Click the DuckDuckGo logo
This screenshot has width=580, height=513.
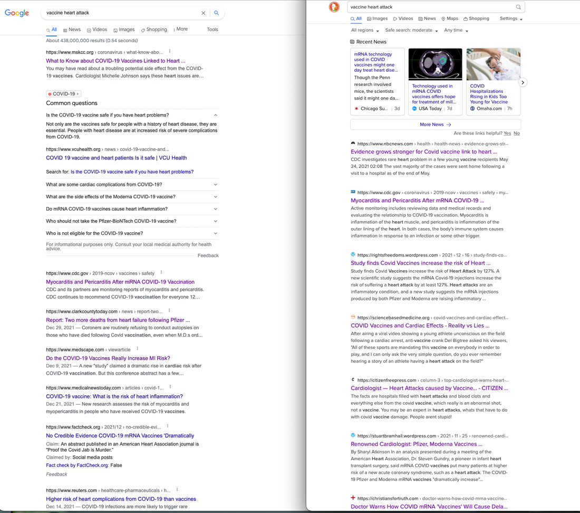click(334, 7)
